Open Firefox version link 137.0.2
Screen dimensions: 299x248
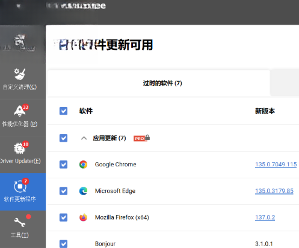(265, 217)
